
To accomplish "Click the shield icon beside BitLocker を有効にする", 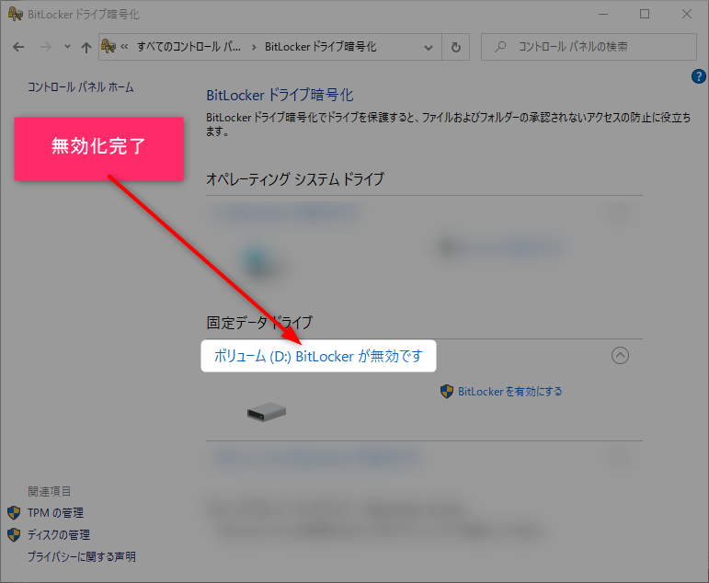I will [x=447, y=391].
